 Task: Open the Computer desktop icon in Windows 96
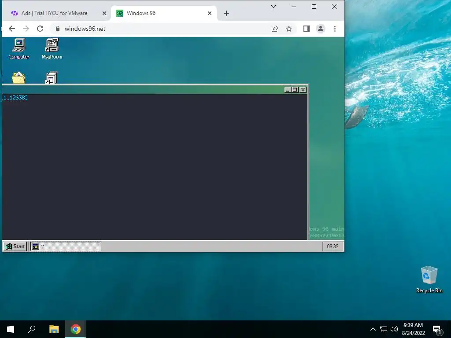pos(18,49)
